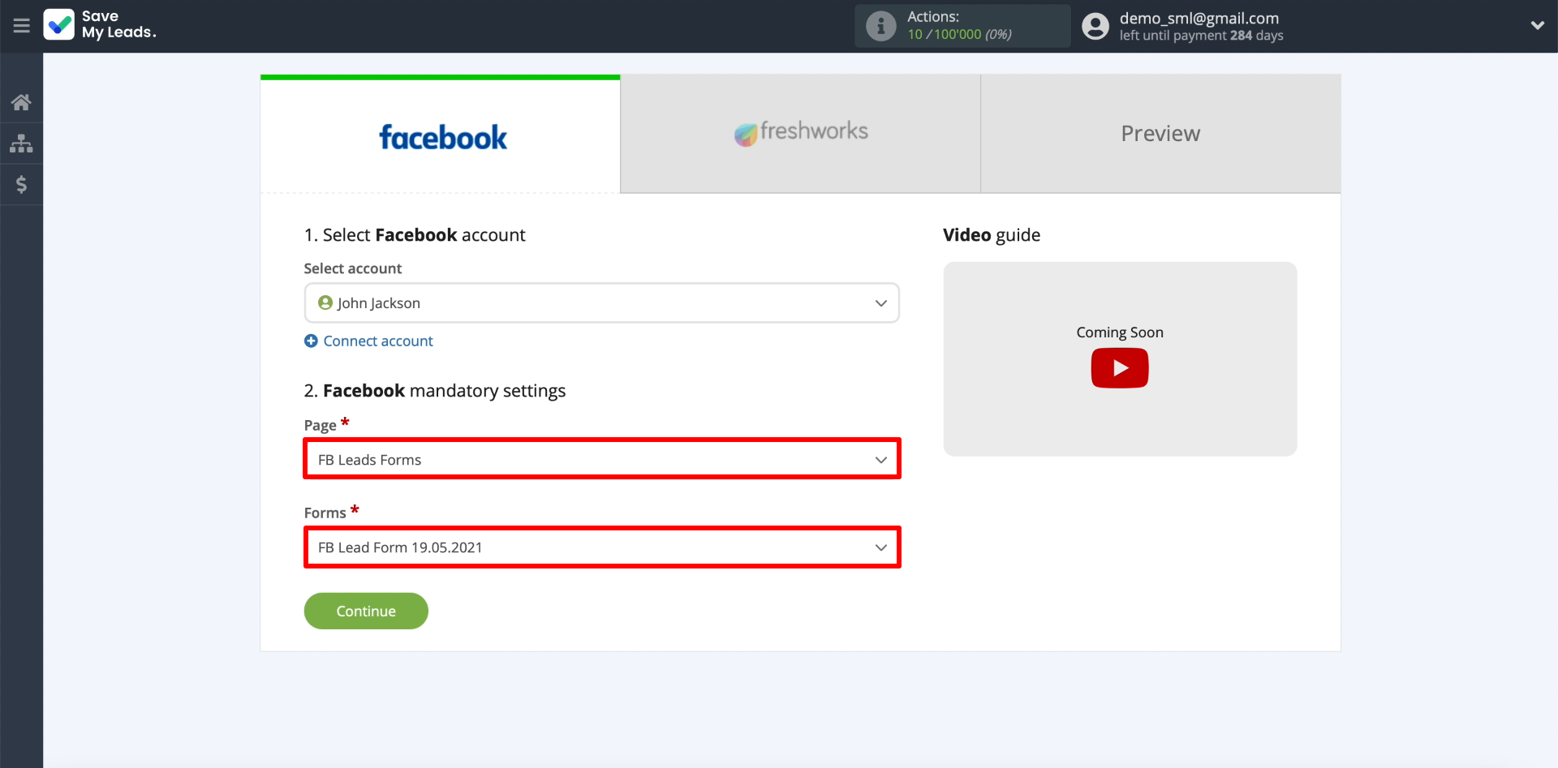Viewport: 1558px width, 768px height.
Task: Switch to the Preview tab
Action: [1160, 134]
